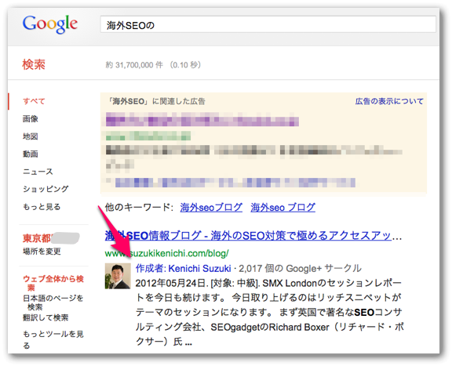Choose 翻訳して検索 option
Screen dimensions: 452x366
pos(46,317)
